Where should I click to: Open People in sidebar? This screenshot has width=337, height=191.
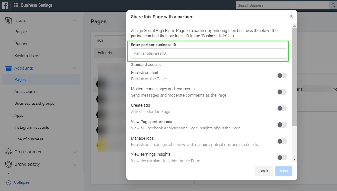pyautogui.click(x=21, y=32)
